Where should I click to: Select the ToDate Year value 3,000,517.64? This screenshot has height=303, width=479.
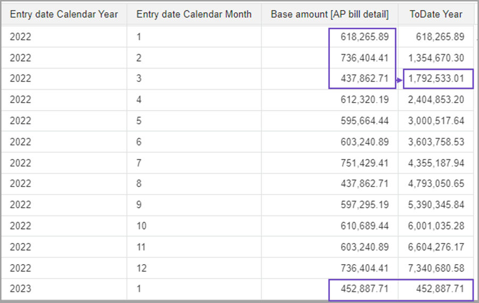point(437,121)
